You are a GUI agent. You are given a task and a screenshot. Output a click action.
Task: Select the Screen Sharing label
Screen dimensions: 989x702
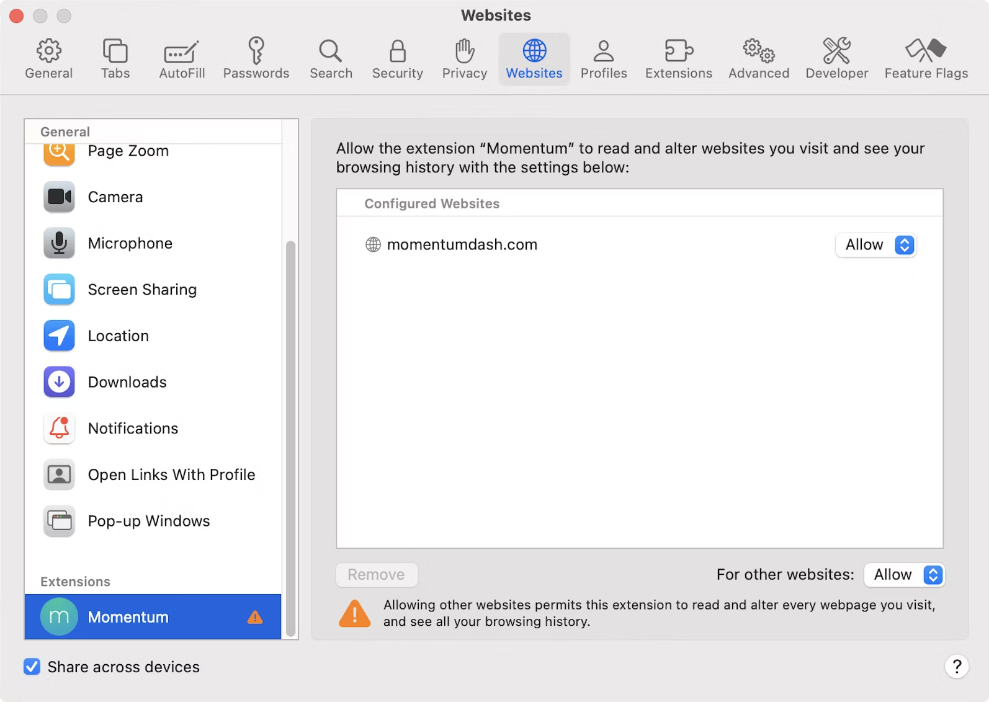[x=142, y=290]
